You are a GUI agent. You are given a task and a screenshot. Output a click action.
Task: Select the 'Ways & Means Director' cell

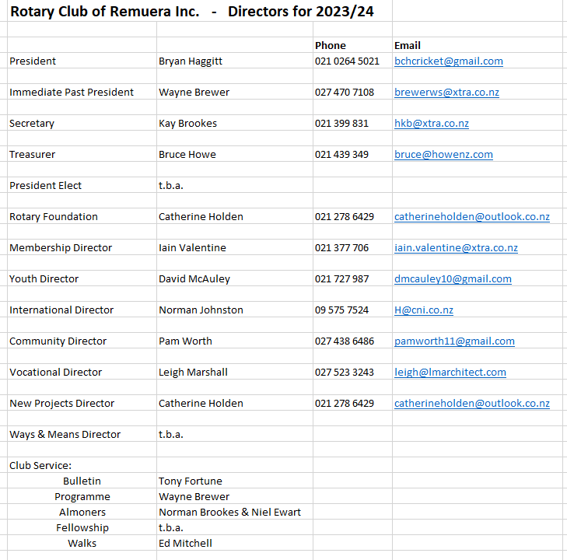click(x=82, y=434)
